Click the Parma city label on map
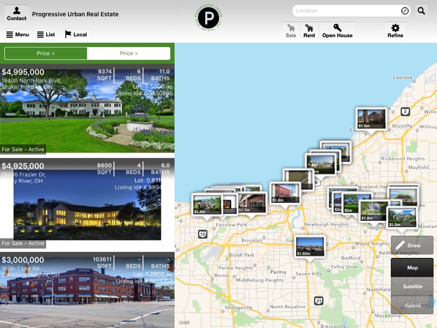437x328 pixels. 278,271
